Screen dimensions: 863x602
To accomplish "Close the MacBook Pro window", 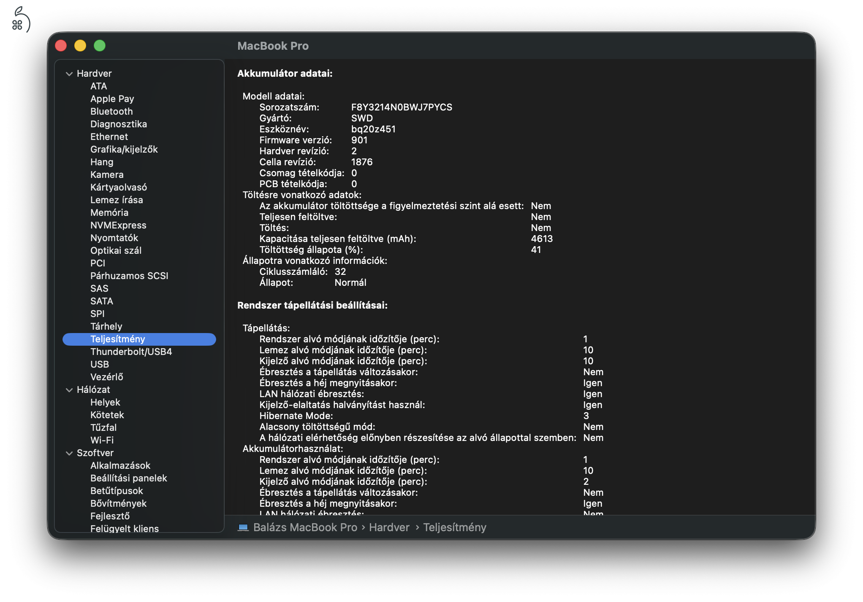I will tap(61, 46).
